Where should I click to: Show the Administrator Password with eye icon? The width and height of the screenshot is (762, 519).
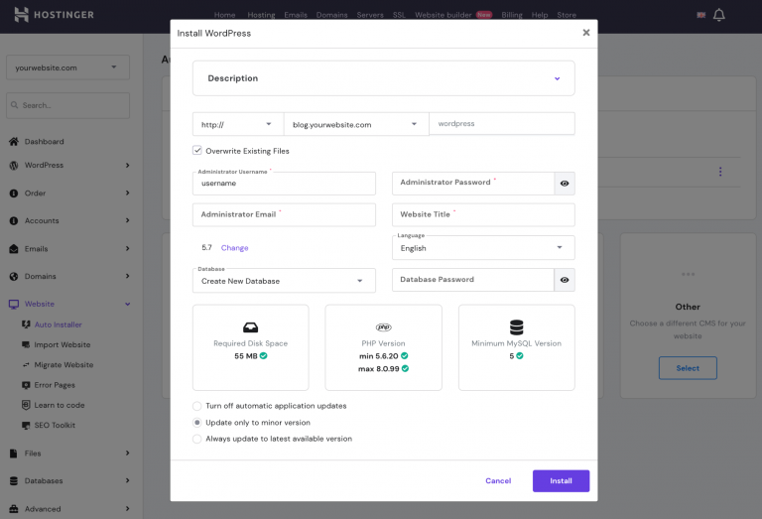pyautogui.click(x=565, y=184)
